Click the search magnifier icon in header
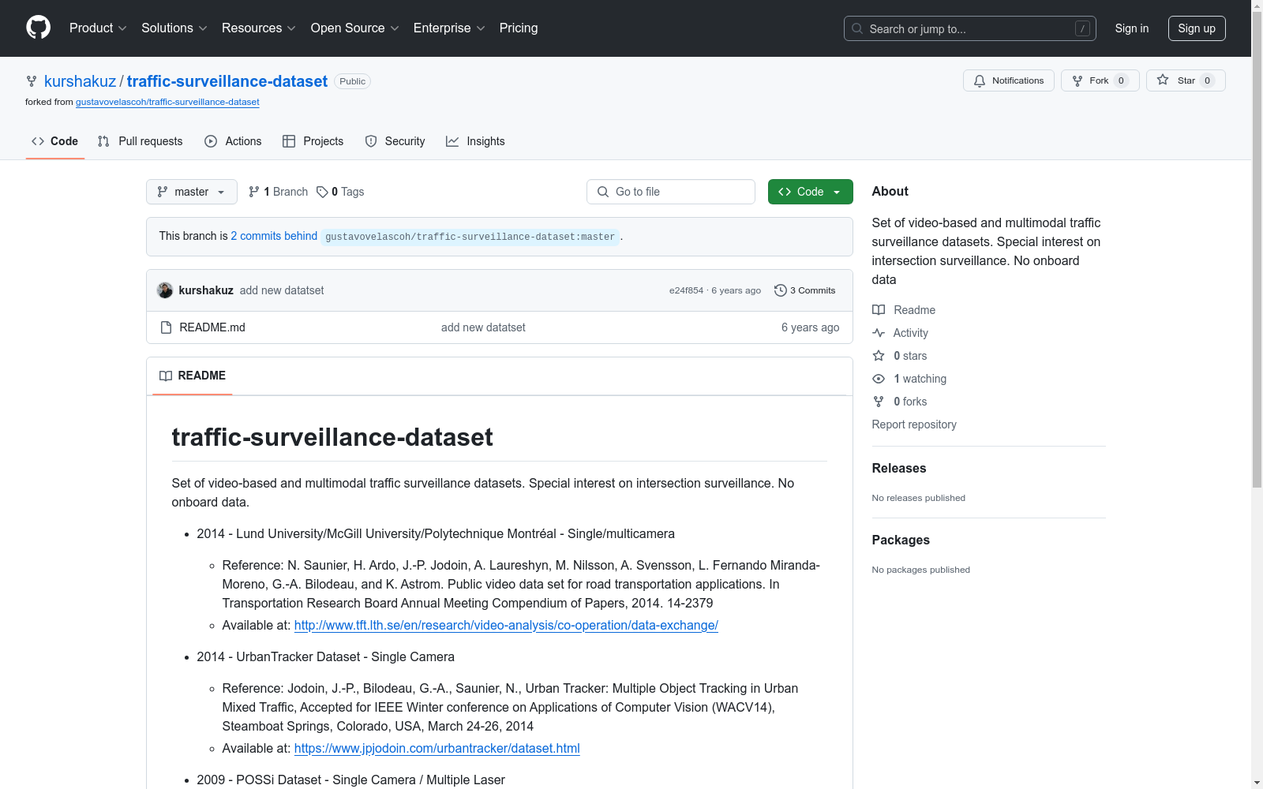The image size is (1263, 789). pos(857,28)
